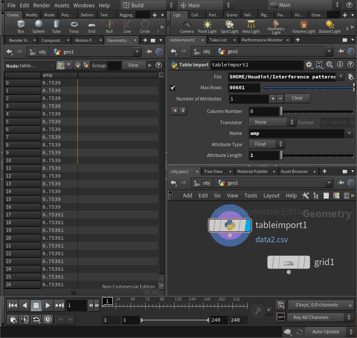The height and width of the screenshot is (338, 357).
Task: Add a Geometry Light
Action: pos(276,27)
